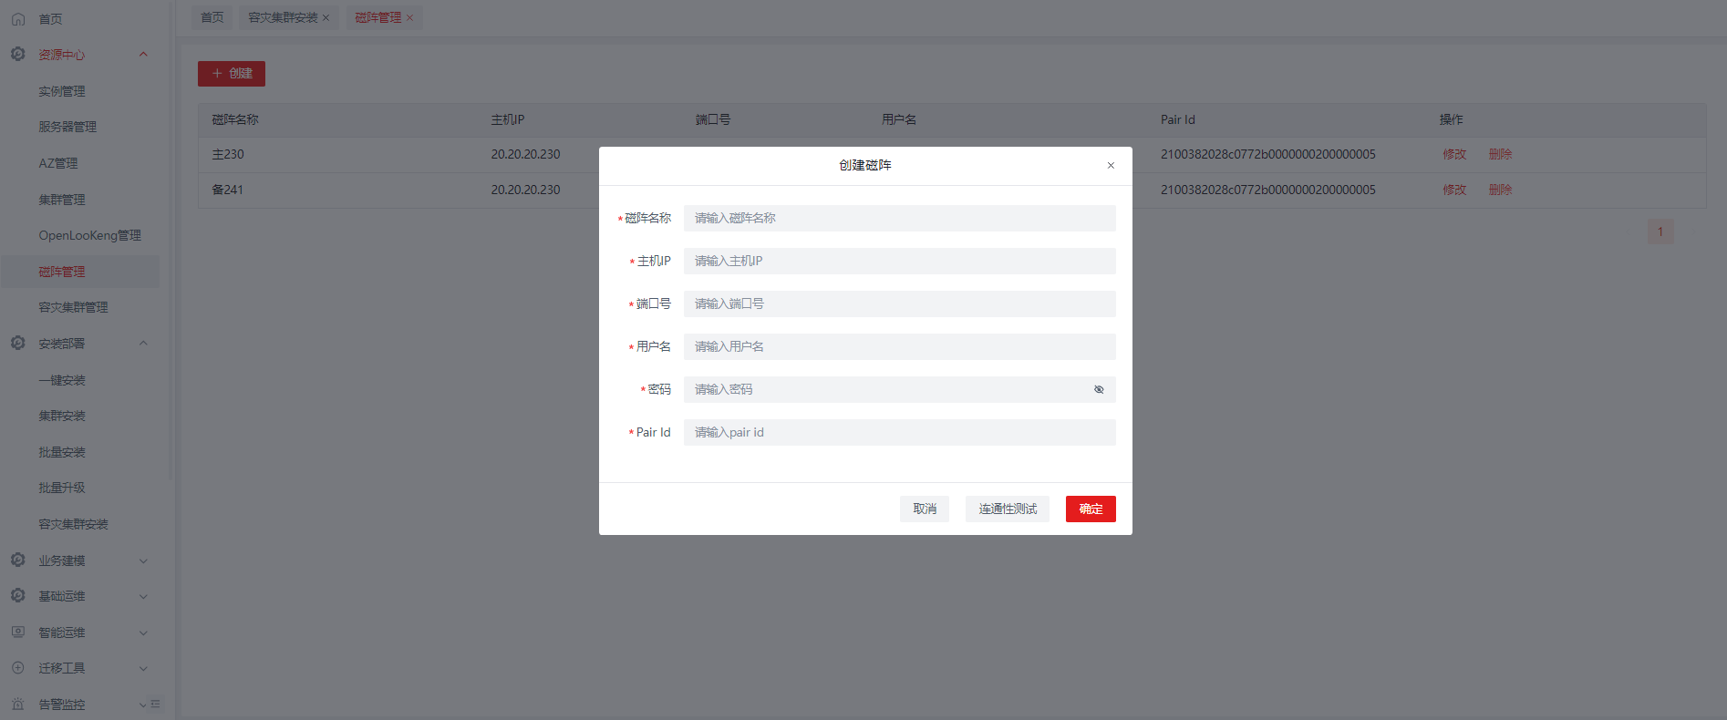Click into the Pair Id input field
Viewport: 1727px width, 720px height.
coord(899,432)
